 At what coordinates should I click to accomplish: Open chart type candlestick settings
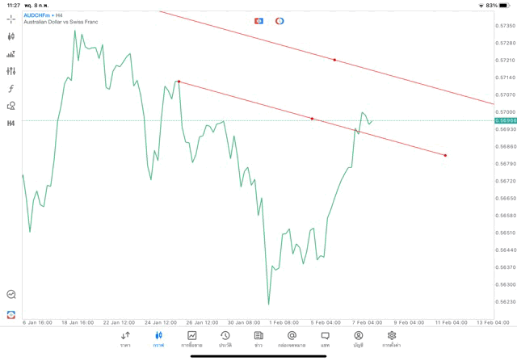coord(11,36)
